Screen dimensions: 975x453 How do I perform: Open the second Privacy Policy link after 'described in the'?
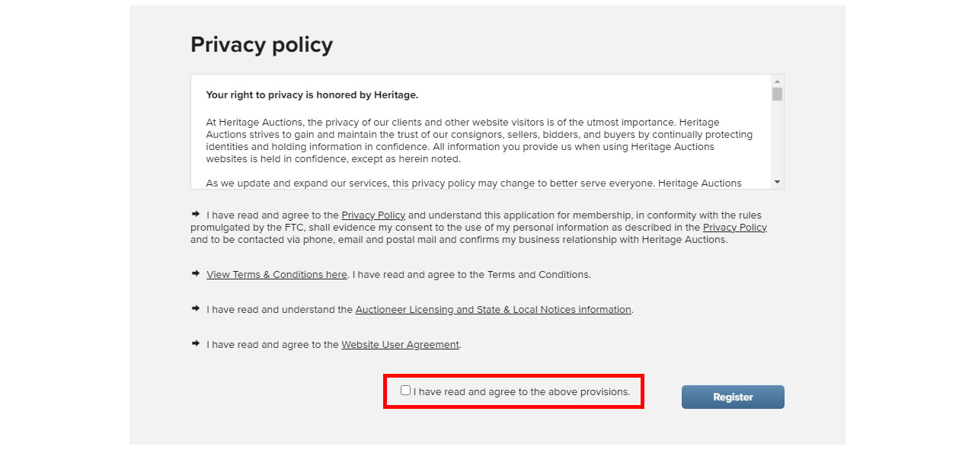click(734, 228)
